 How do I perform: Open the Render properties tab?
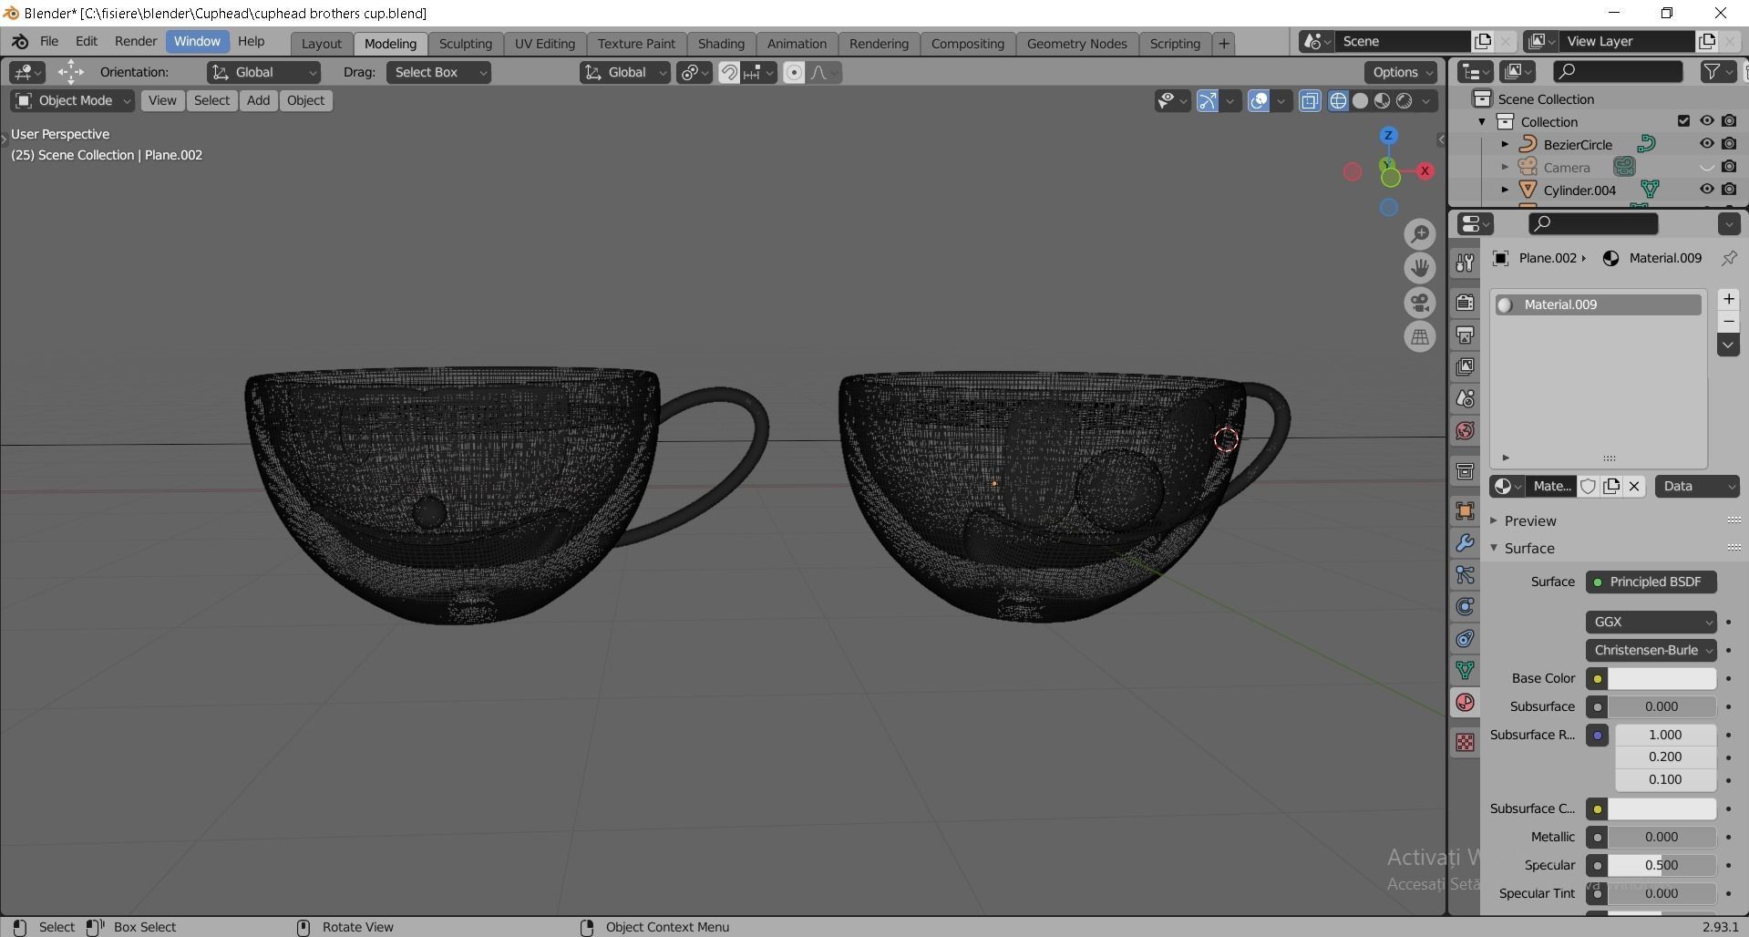(x=1465, y=303)
